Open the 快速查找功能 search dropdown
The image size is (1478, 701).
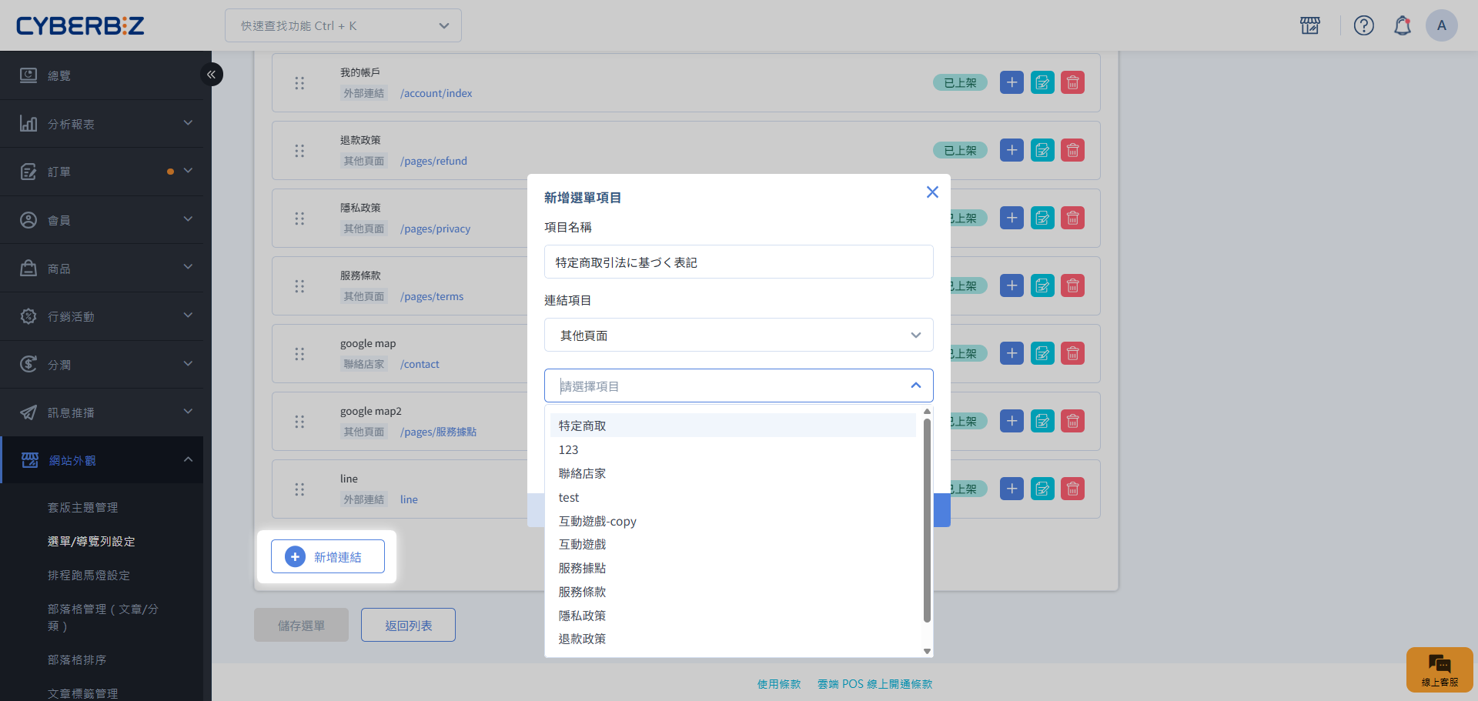click(343, 25)
